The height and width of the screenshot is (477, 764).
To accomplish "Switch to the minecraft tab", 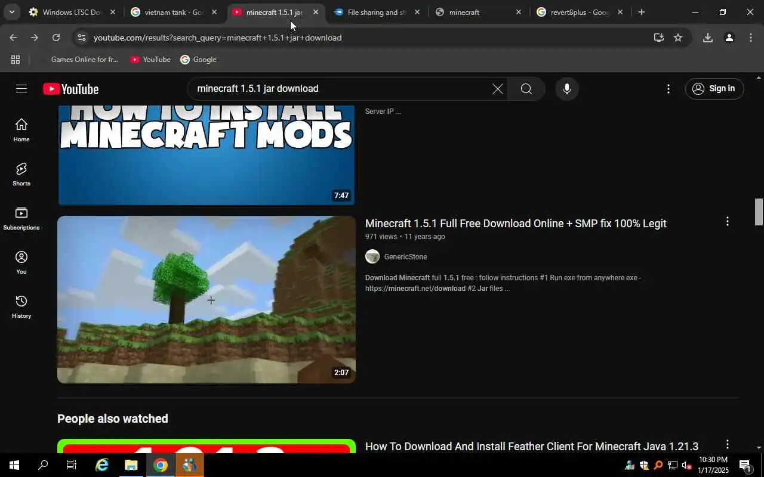I will (479, 12).
